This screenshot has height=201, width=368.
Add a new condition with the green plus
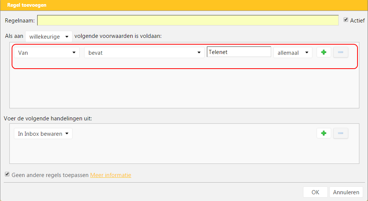point(324,52)
